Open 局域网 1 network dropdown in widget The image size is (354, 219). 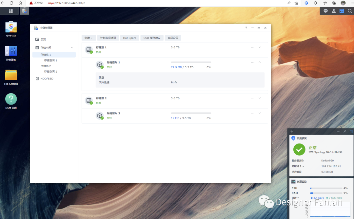[x=298, y=166]
